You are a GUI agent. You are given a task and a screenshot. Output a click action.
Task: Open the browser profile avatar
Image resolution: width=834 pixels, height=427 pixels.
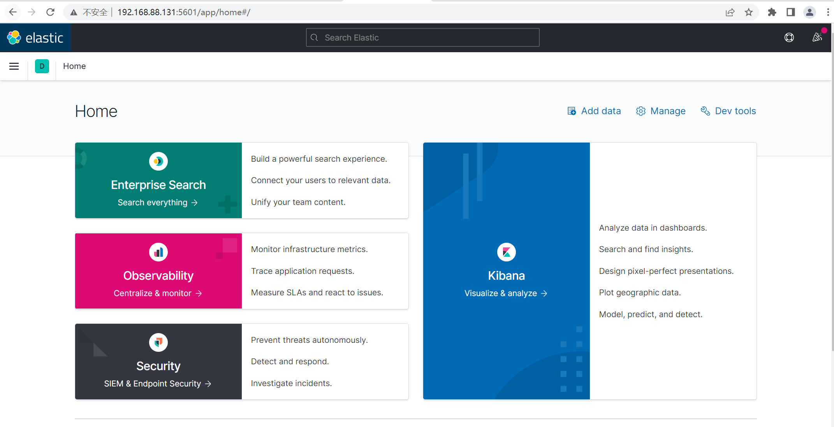[809, 12]
